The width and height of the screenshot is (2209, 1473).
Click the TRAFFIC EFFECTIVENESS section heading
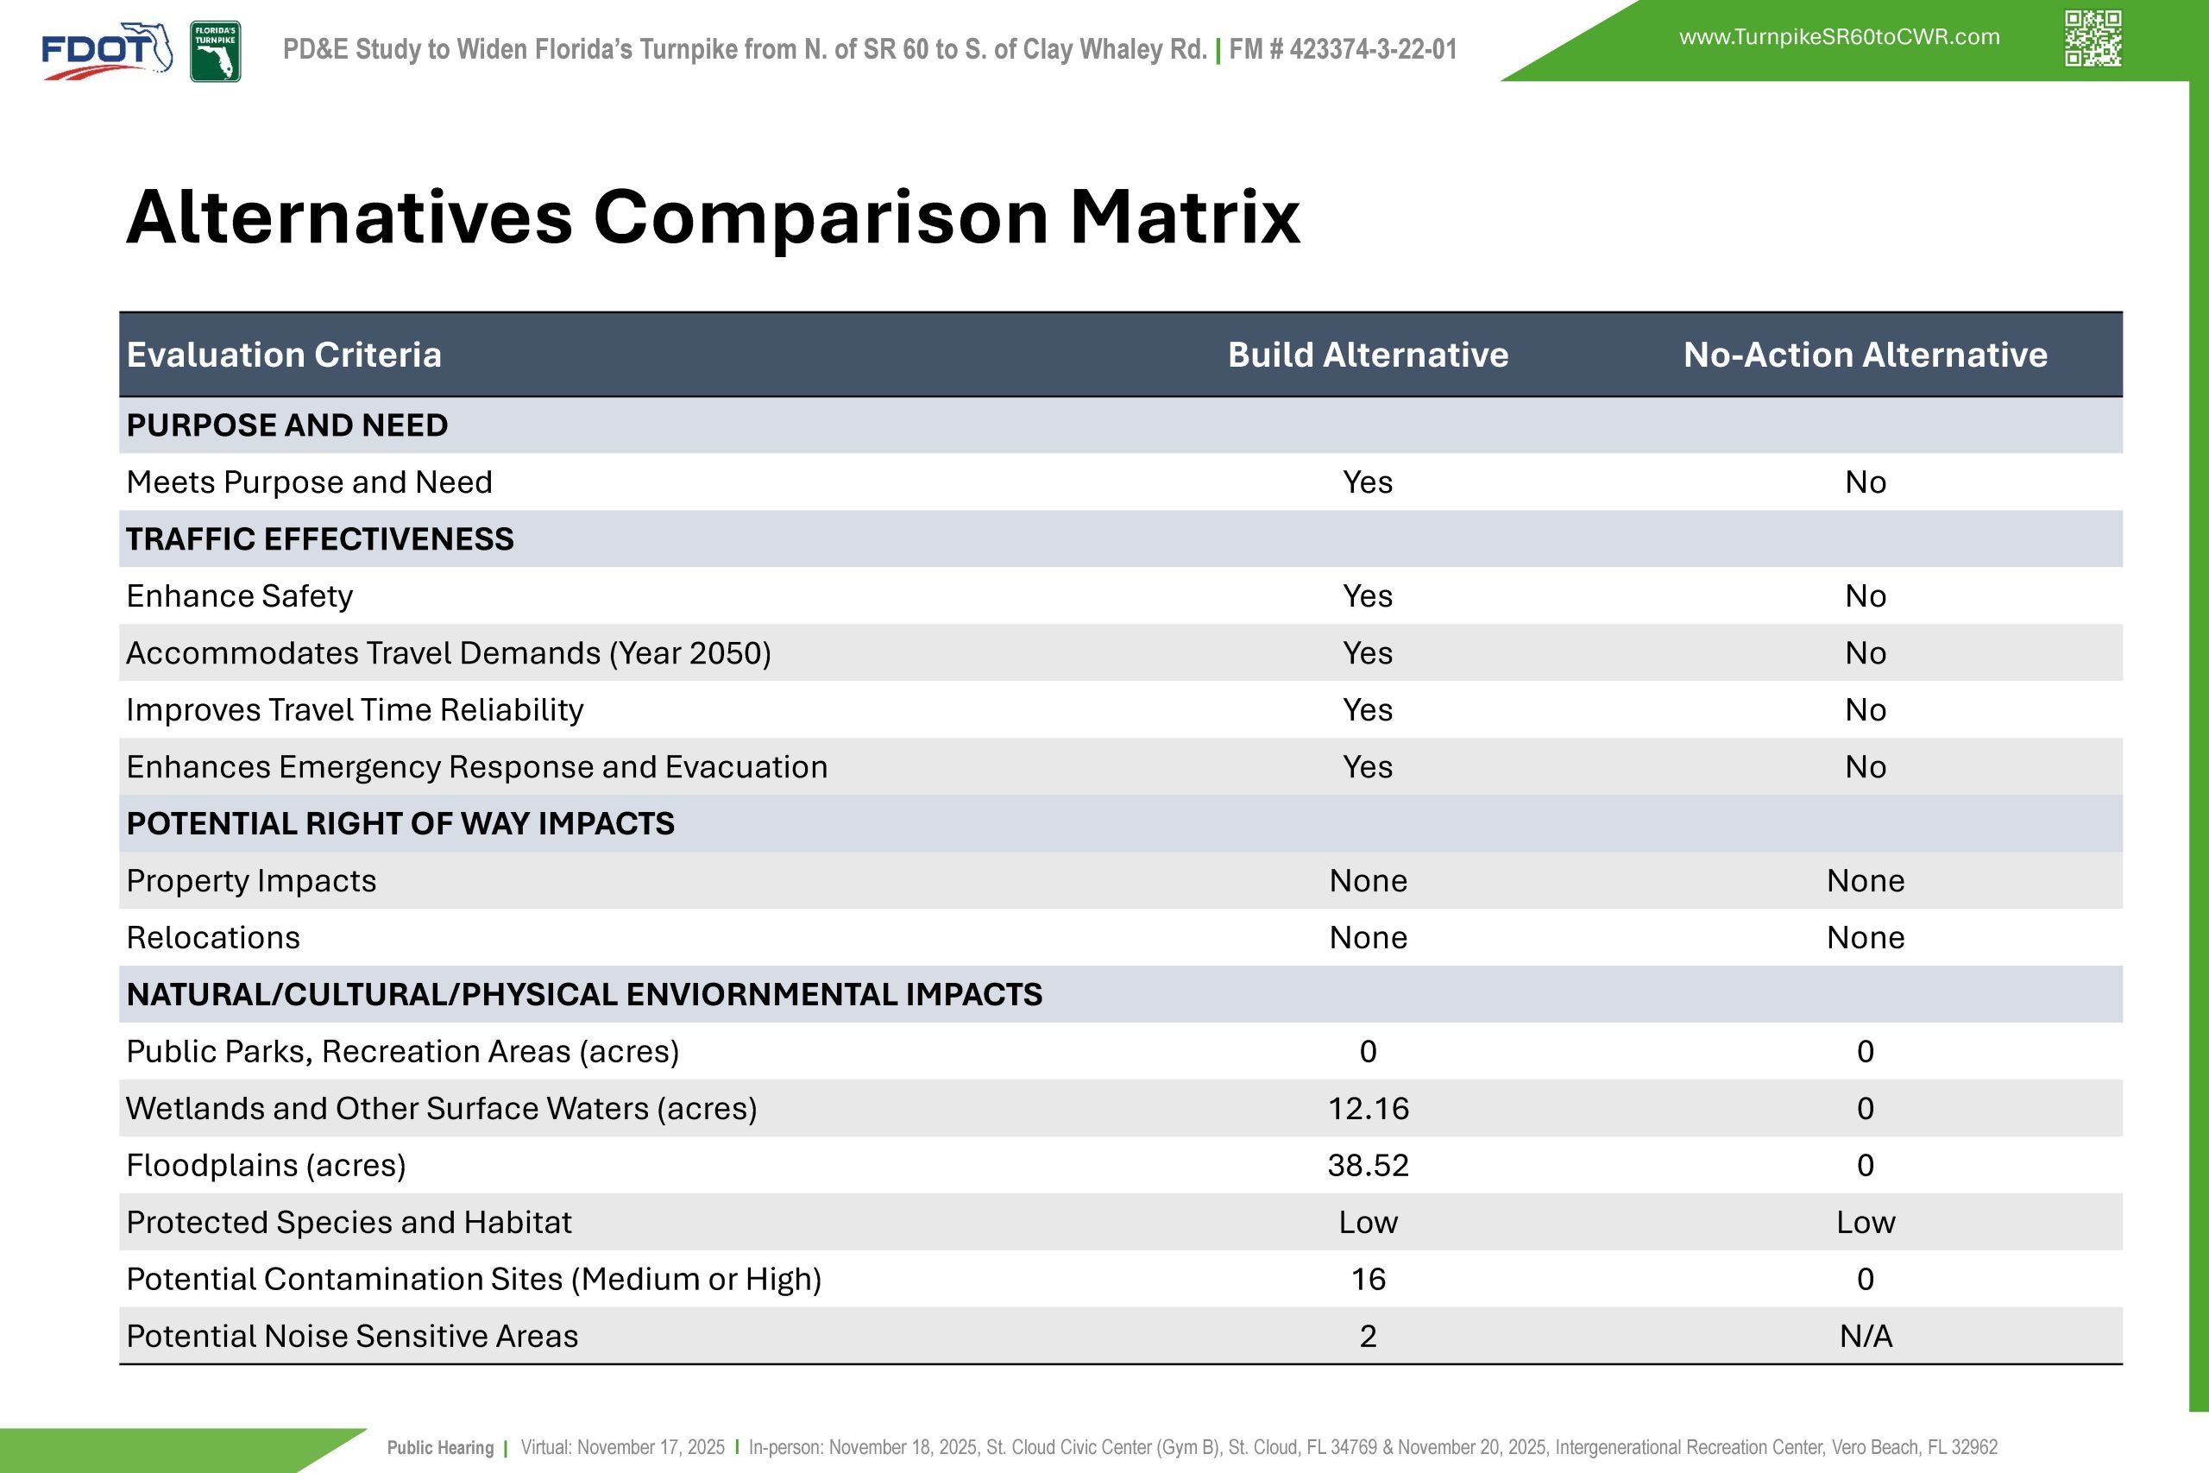tap(320, 539)
